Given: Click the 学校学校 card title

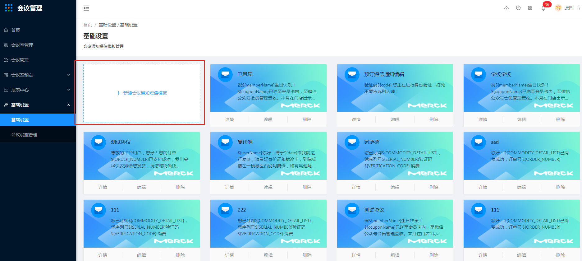Looking at the screenshot, I should click(501, 74).
